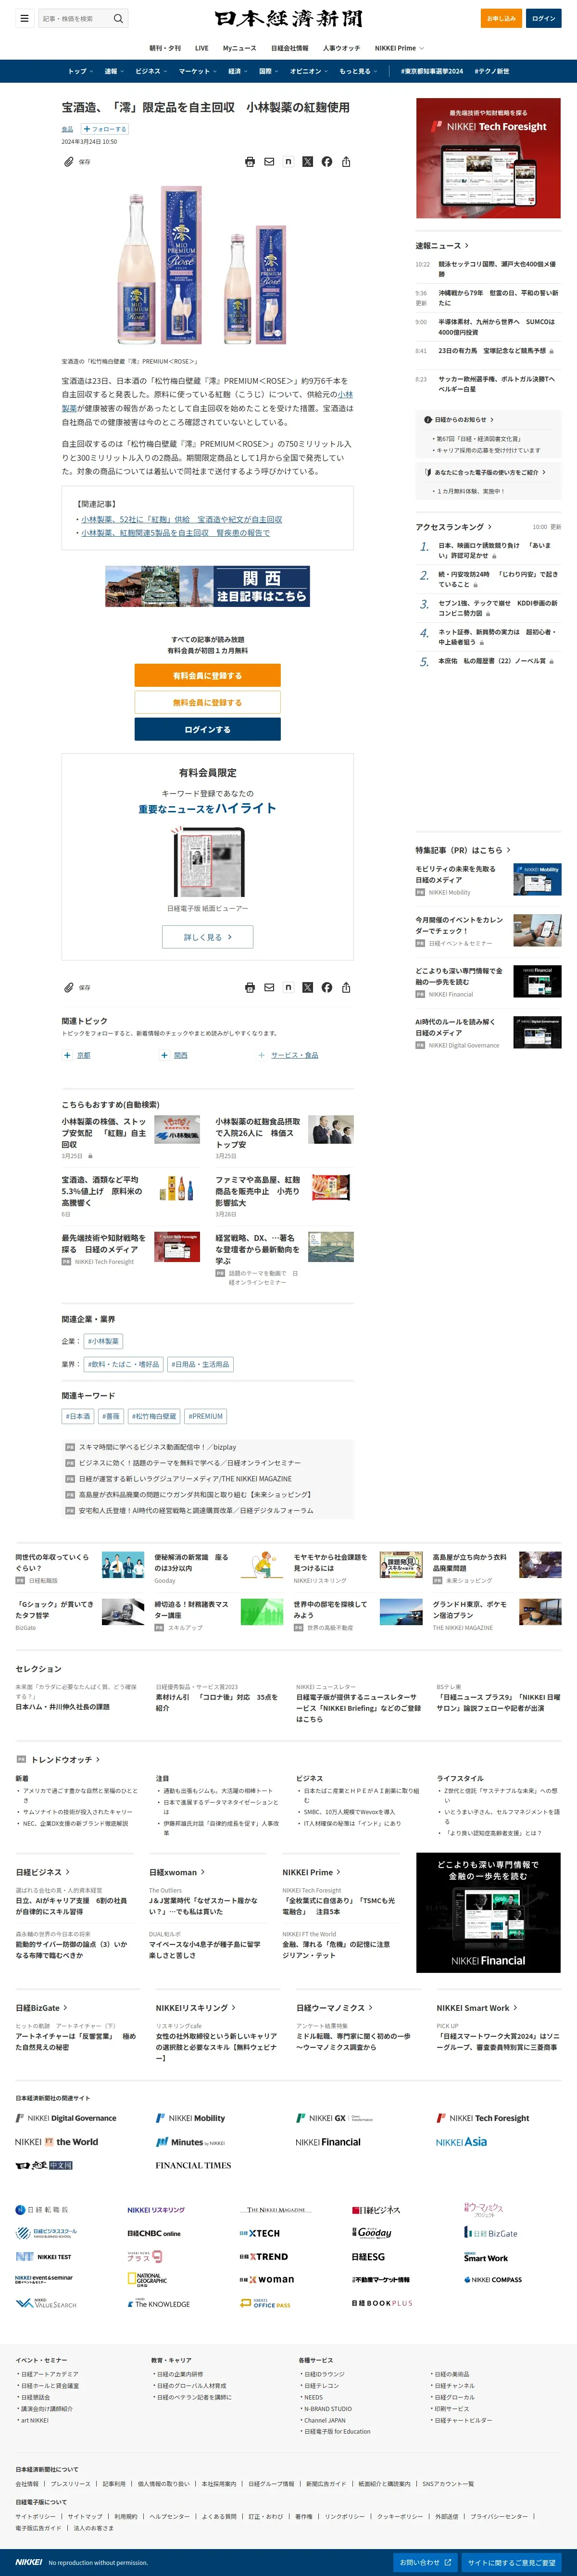Open the NIKKEI Prime dropdown in header
Image resolution: width=577 pixels, height=2576 pixels.
tap(399, 48)
